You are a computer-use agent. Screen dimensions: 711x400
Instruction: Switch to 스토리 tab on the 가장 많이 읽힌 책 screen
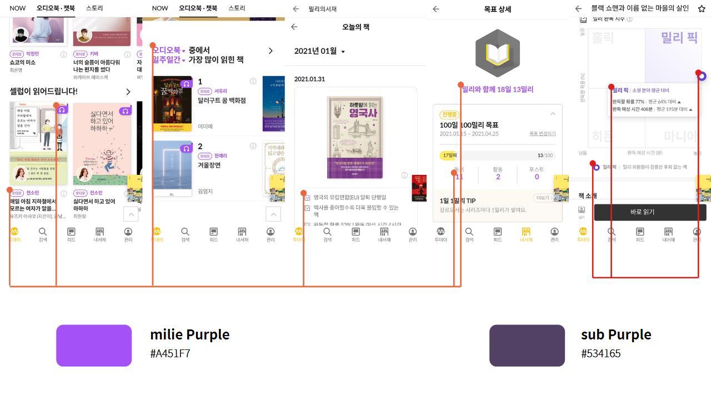point(237,8)
